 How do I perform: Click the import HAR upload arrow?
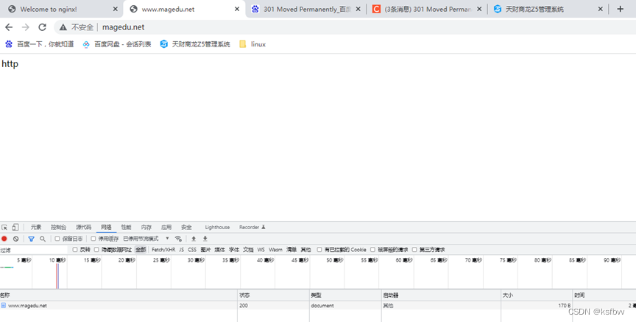pyautogui.click(x=194, y=239)
